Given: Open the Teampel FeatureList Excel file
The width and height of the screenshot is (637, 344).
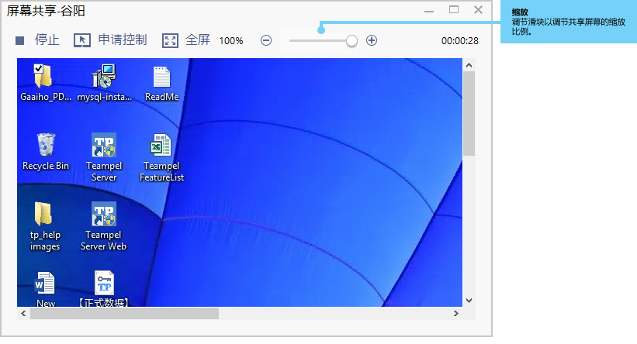Looking at the screenshot, I should pyautogui.click(x=161, y=145).
